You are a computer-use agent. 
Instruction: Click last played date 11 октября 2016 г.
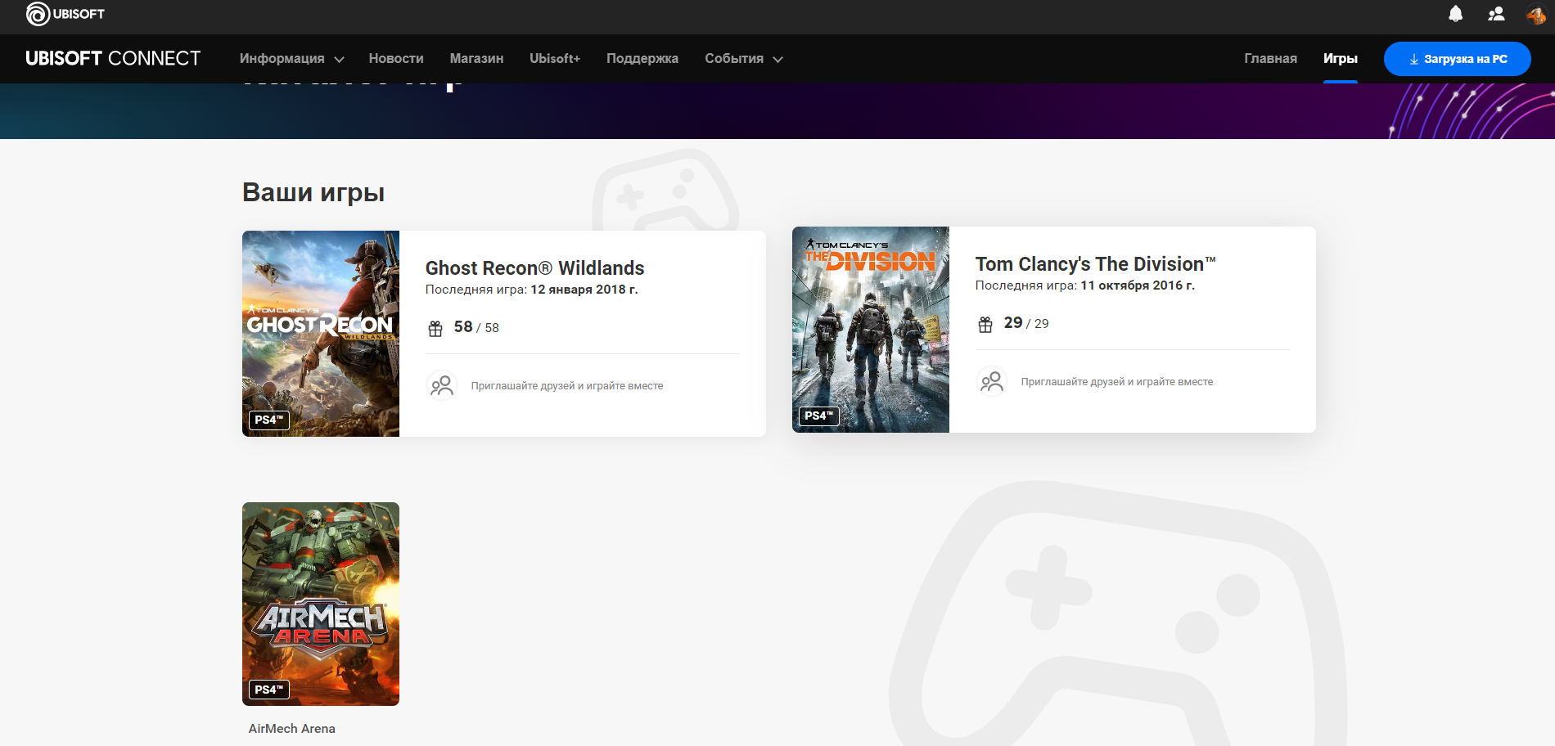pos(1138,285)
